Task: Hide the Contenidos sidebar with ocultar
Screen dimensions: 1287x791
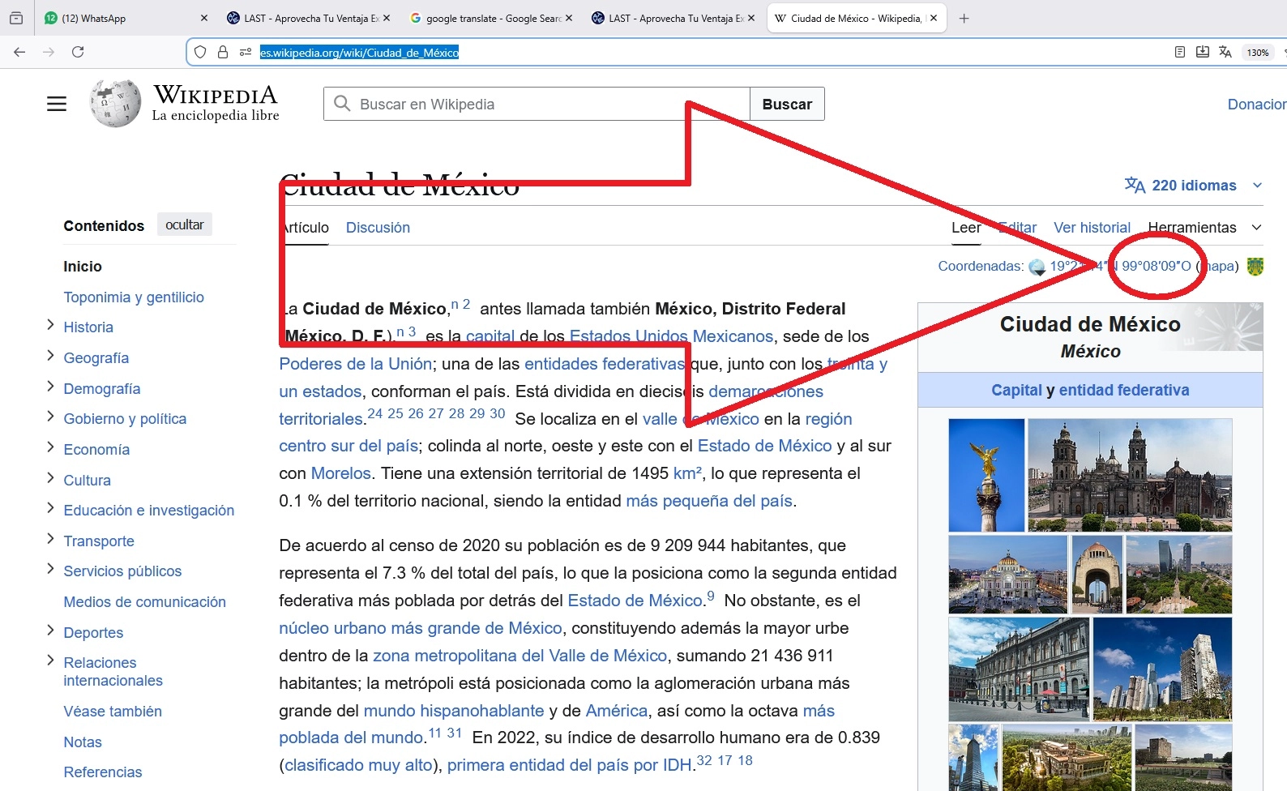Action: 185,224
